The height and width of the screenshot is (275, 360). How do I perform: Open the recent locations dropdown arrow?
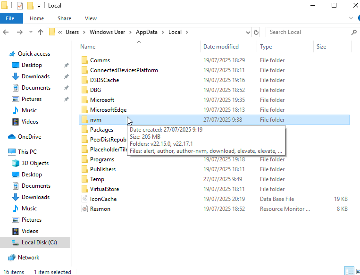31,32
